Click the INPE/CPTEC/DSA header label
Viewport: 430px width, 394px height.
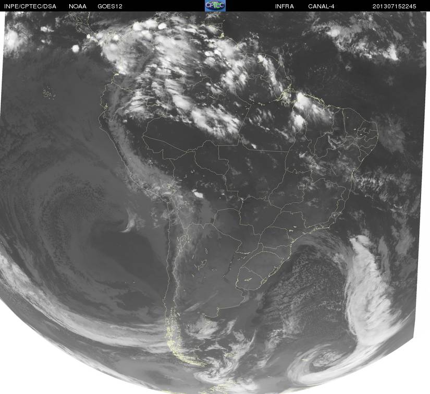[30, 6]
